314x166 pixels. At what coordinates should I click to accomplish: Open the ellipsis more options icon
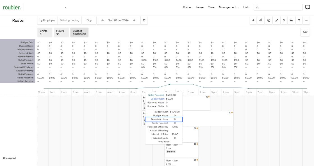tap(306, 20)
